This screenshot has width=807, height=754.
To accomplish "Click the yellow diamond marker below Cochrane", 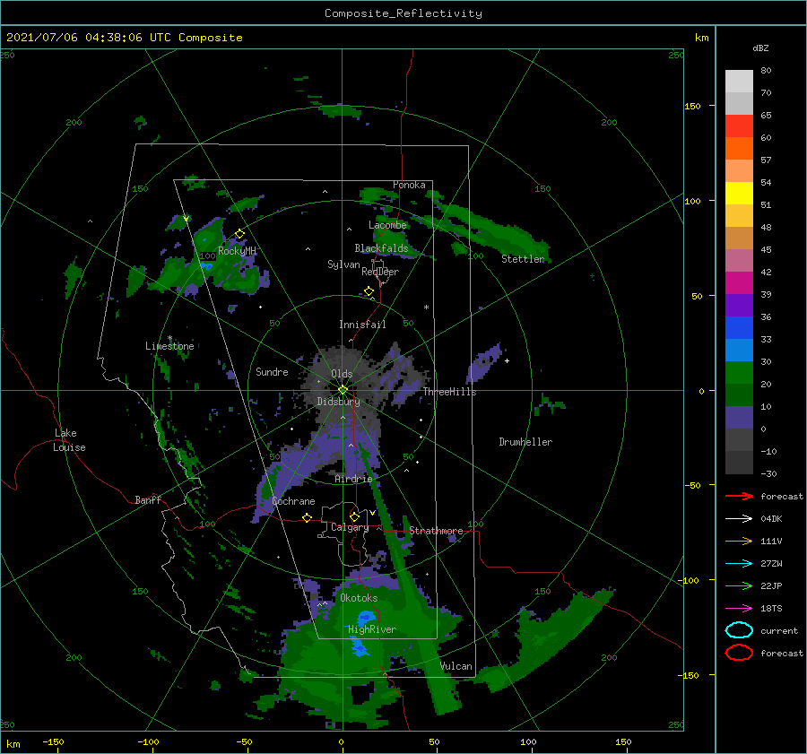I will (307, 517).
